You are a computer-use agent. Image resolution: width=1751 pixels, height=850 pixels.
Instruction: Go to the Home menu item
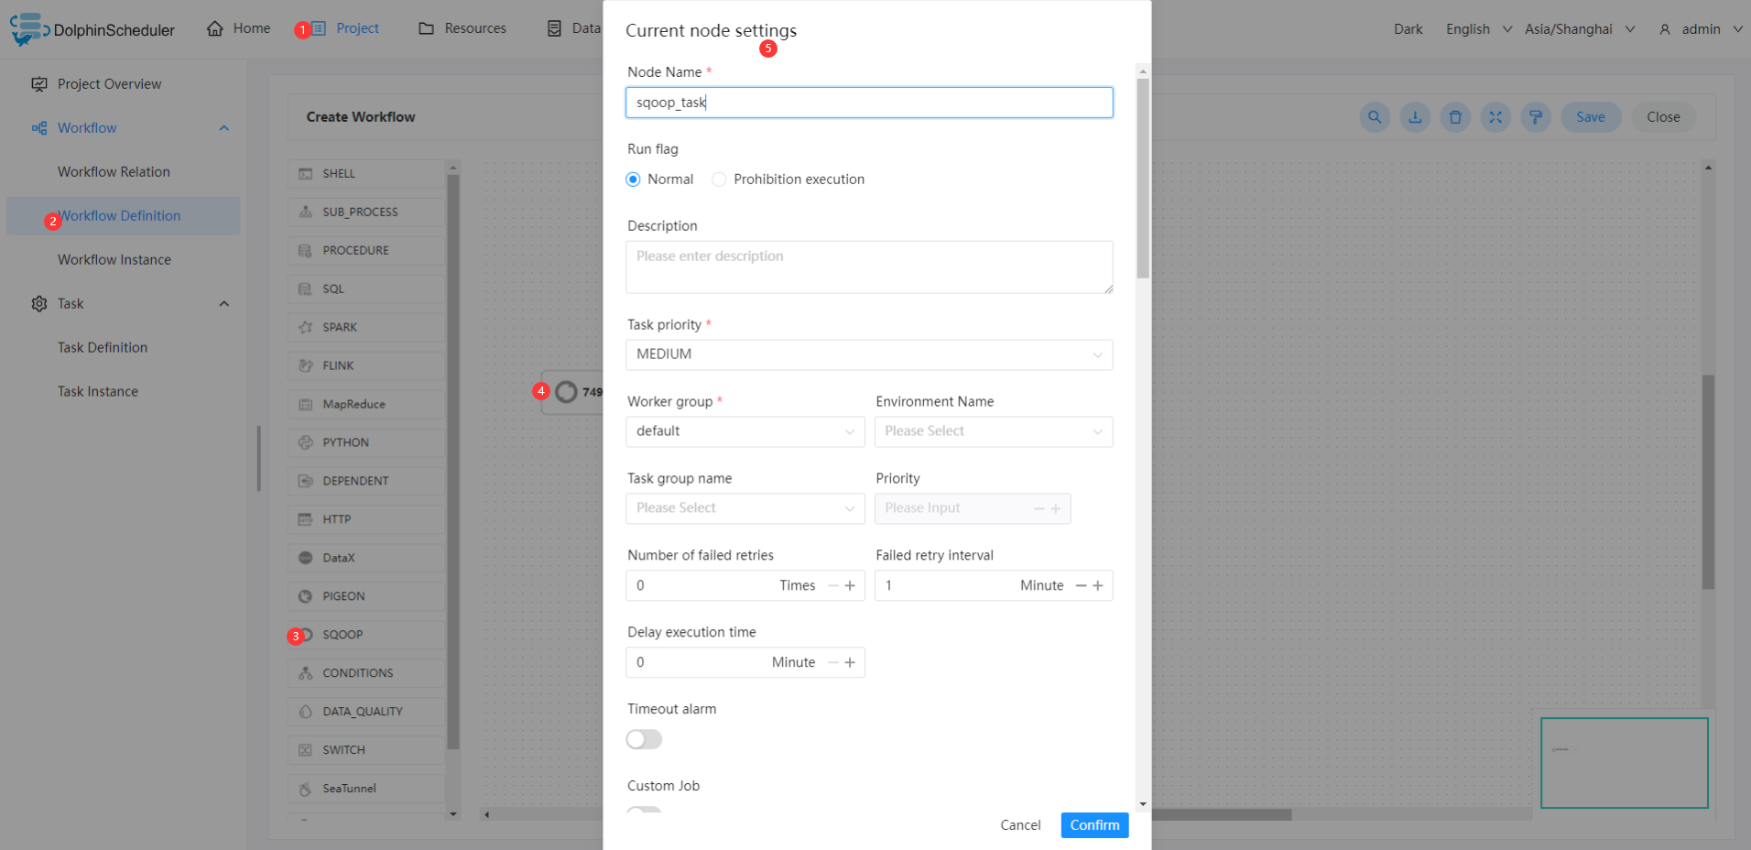coord(238,28)
